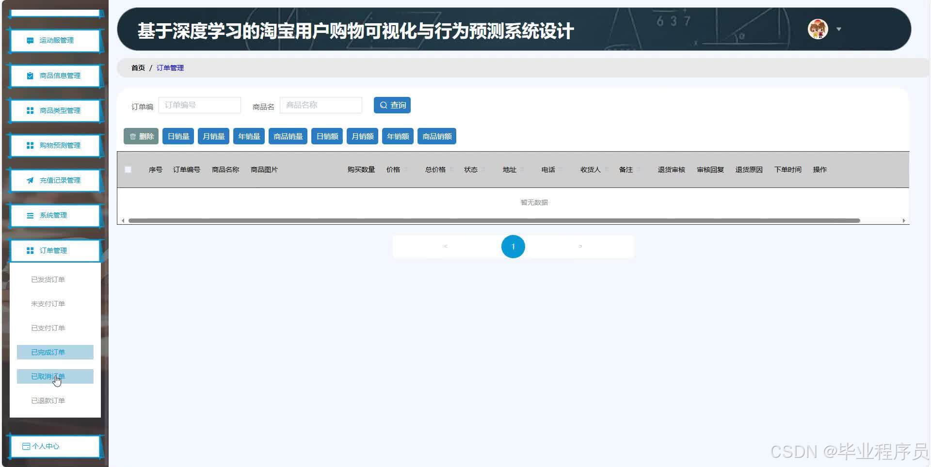The height and width of the screenshot is (467, 931).
Task: Click the 订单编号 column header
Action: 187,170
